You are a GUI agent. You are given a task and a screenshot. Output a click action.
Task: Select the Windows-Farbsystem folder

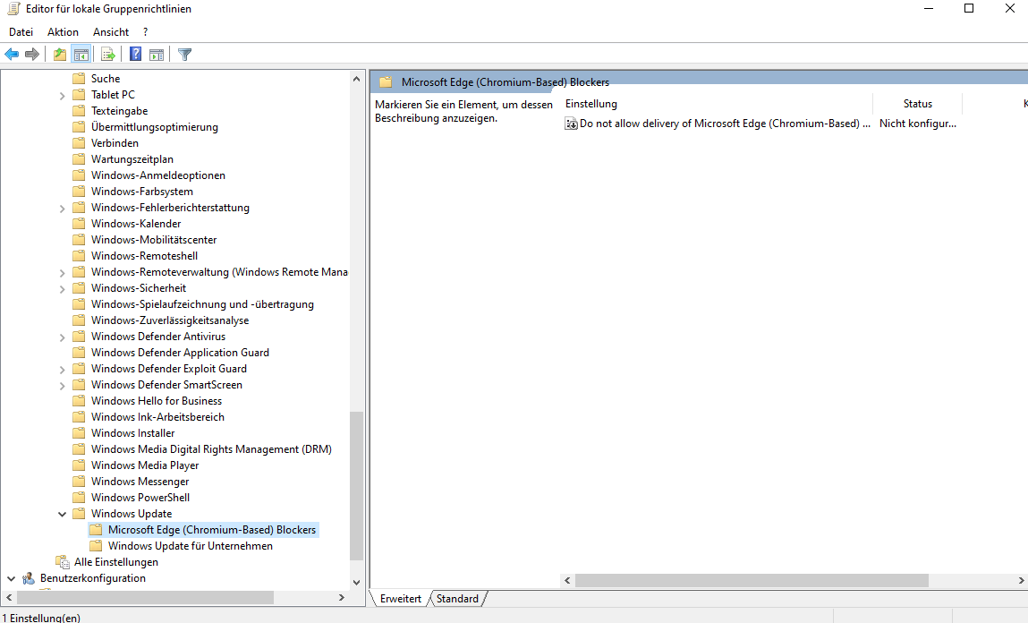(x=141, y=192)
